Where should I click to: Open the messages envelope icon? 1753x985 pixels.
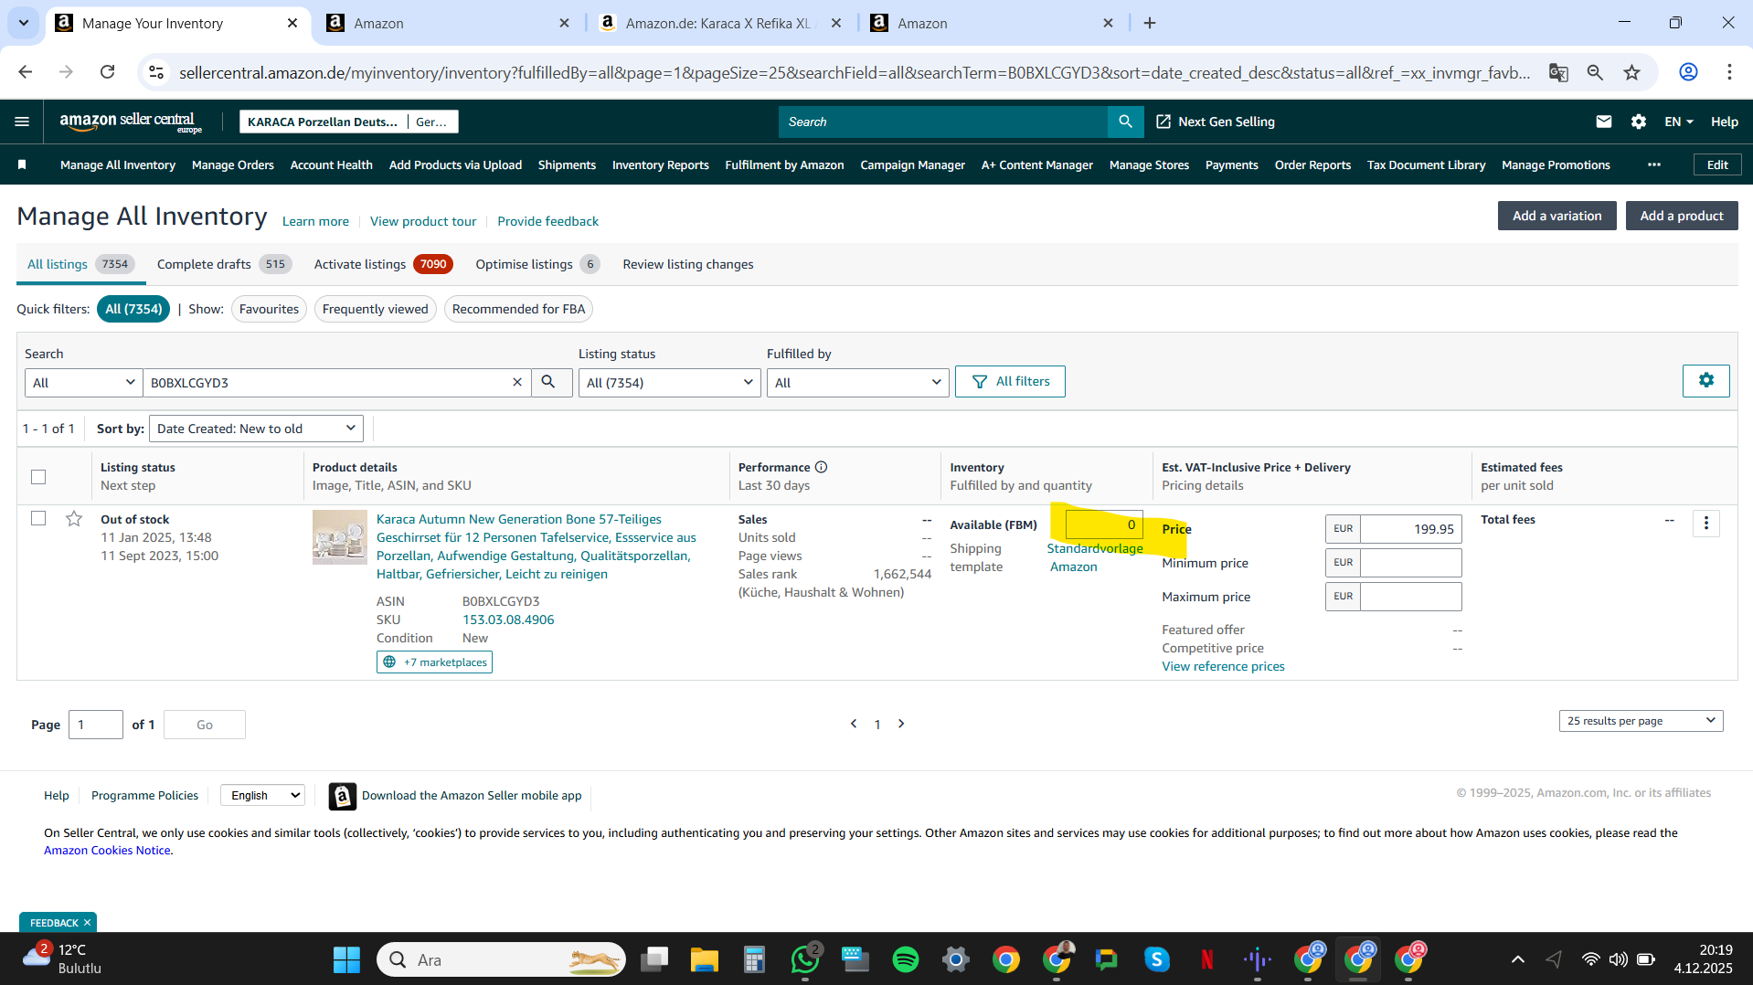click(1603, 122)
